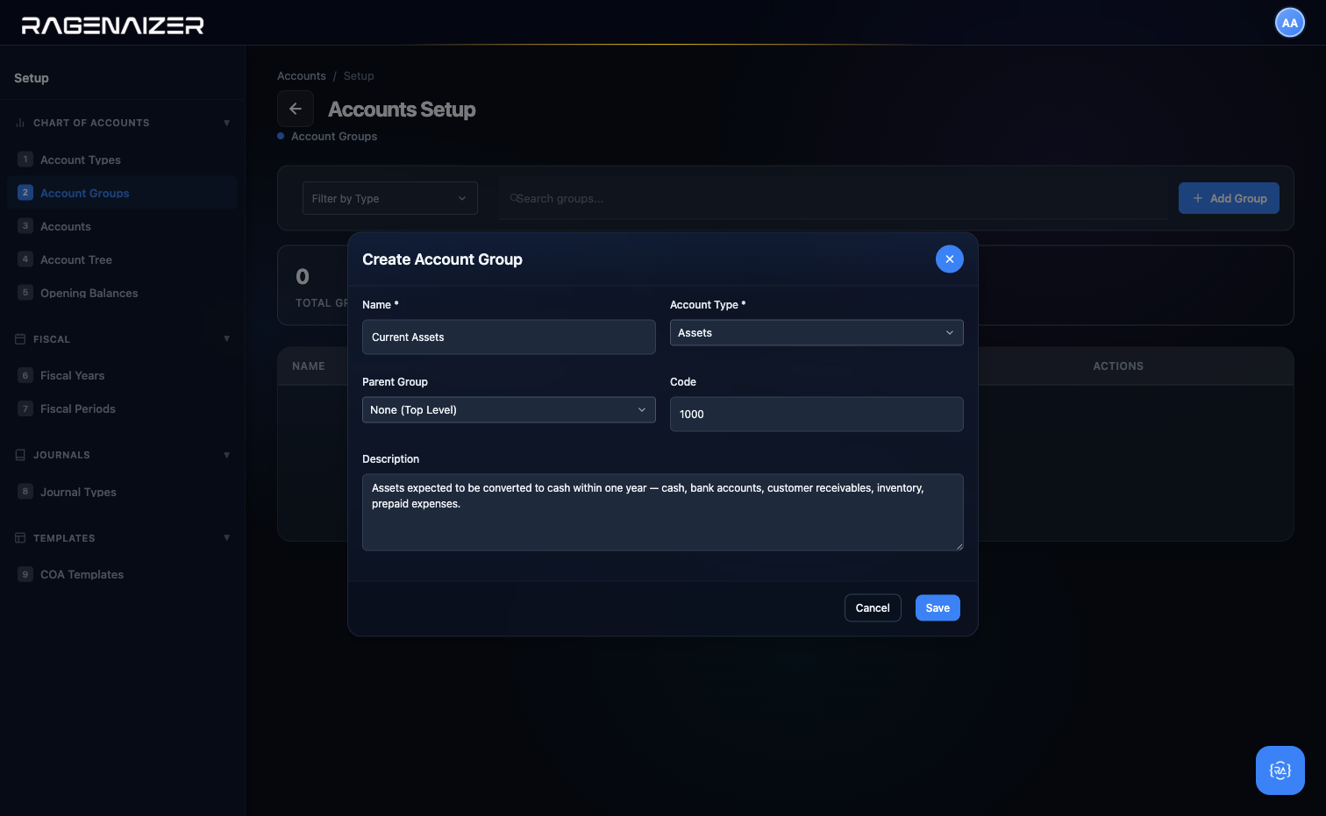Collapse the Journals sidebar section
This screenshot has width=1326, height=816.
pyautogui.click(x=226, y=455)
